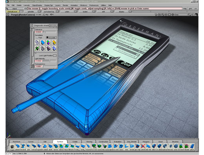This screenshot has width=204, height=155.
Task: Switch to the Construction shelf tab
Action: (104, 142)
